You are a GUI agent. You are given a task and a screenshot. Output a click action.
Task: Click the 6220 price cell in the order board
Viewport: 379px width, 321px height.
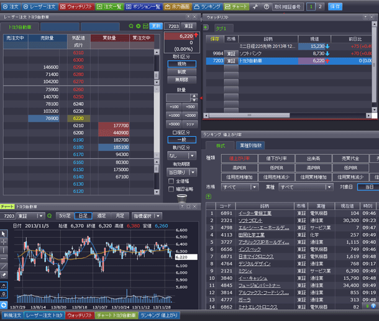(x=78, y=118)
